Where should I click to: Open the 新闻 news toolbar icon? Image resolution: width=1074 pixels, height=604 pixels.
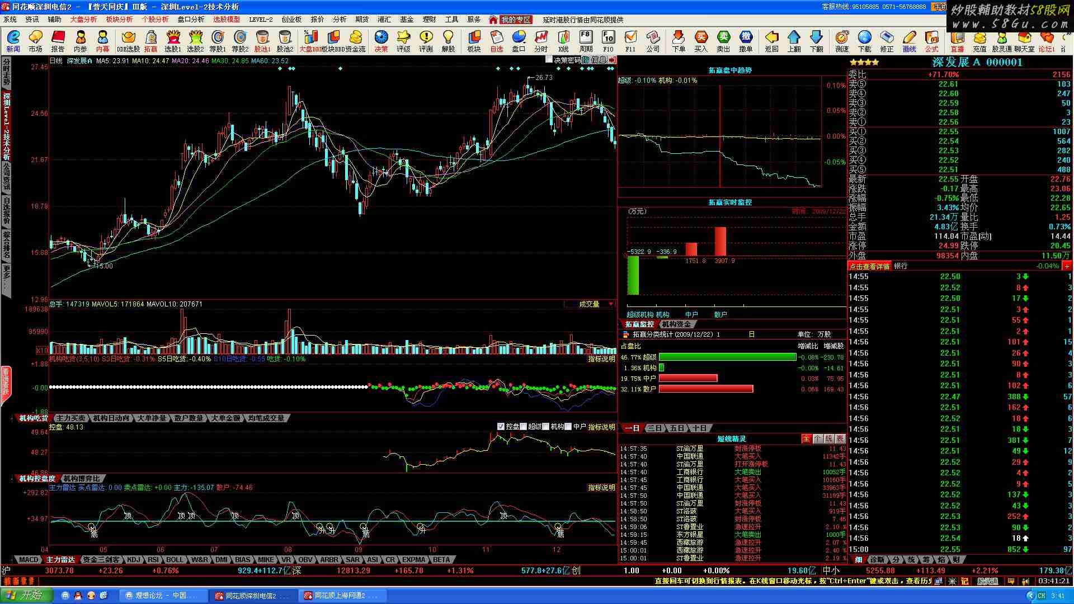coord(13,41)
